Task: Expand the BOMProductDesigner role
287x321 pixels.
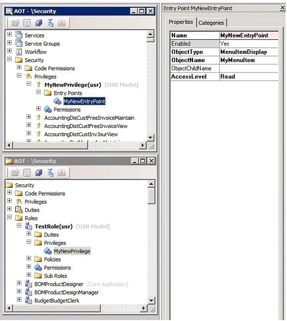Action: pyautogui.click(x=19, y=283)
